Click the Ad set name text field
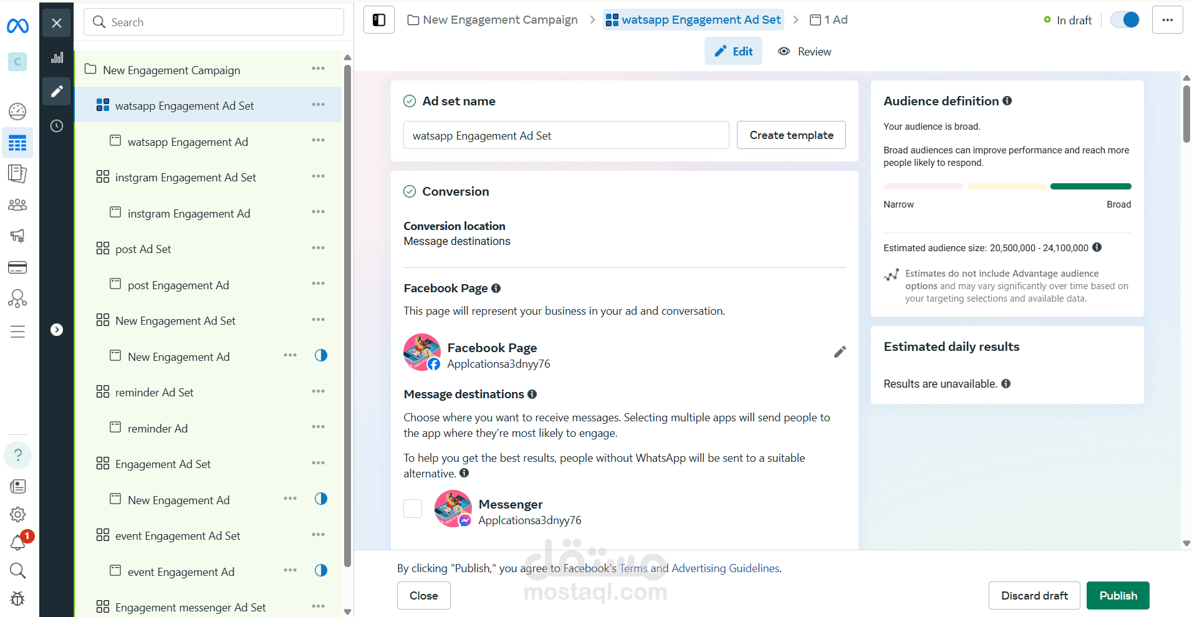Image resolution: width=1192 pixels, height=617 pixels. pos(566,135)
